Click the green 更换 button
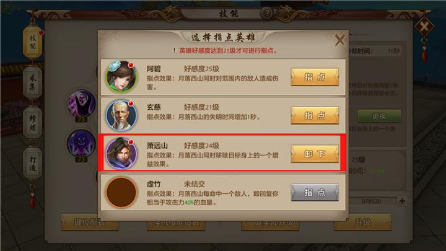Viewport: 446px width, 251px height. pos(379,116)
